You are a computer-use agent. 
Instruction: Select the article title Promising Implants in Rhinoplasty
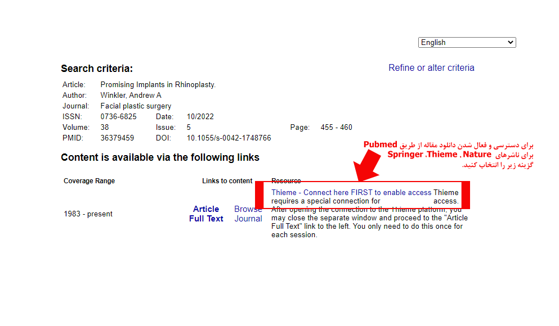coord(158,85)
